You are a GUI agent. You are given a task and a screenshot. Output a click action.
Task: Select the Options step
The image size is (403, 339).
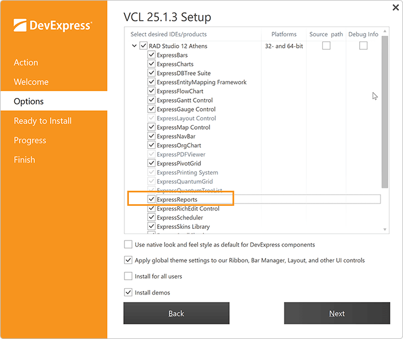click(54, 101)
